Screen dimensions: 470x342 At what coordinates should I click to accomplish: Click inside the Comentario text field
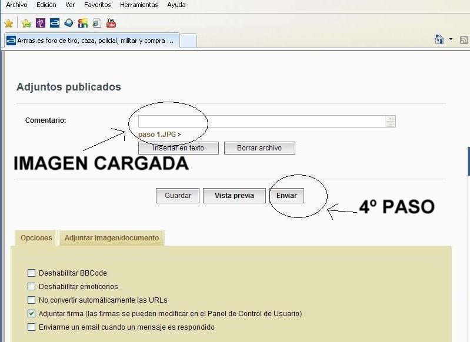(262, 121)
